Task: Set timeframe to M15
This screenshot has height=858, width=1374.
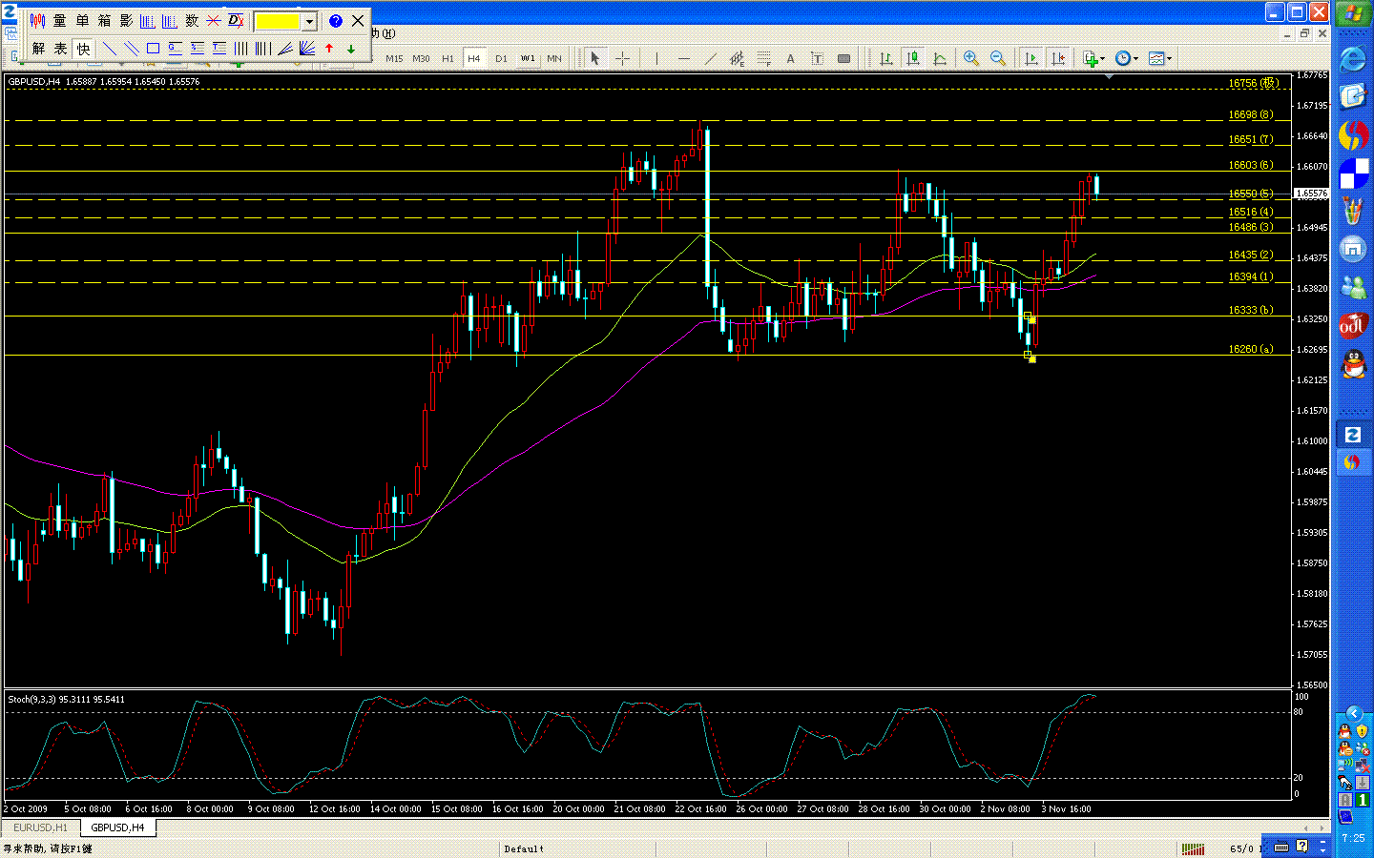Action: [x=394, y=58]
